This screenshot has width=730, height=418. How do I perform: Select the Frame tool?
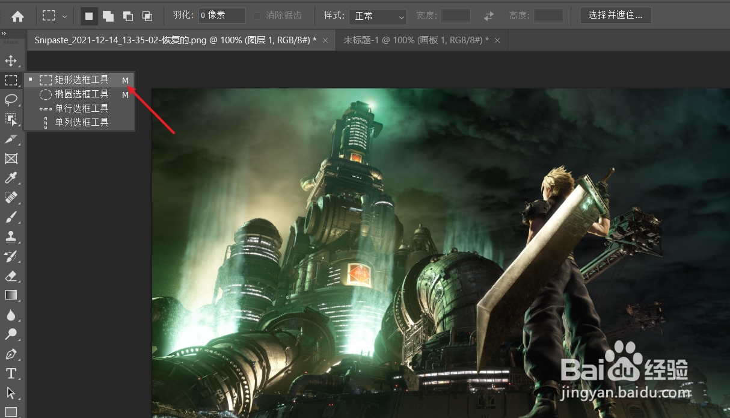tap(11, 158)
